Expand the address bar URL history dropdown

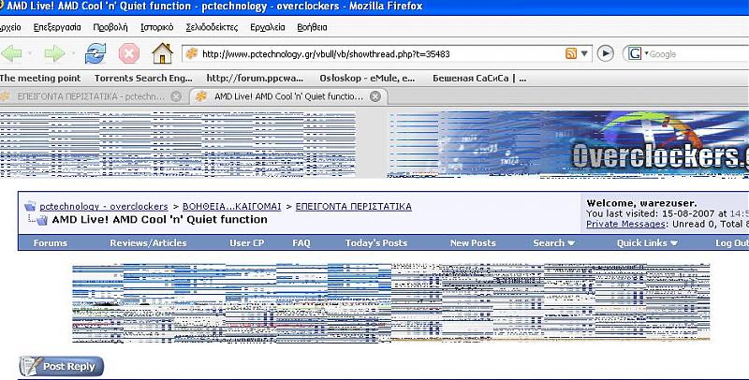584,53
